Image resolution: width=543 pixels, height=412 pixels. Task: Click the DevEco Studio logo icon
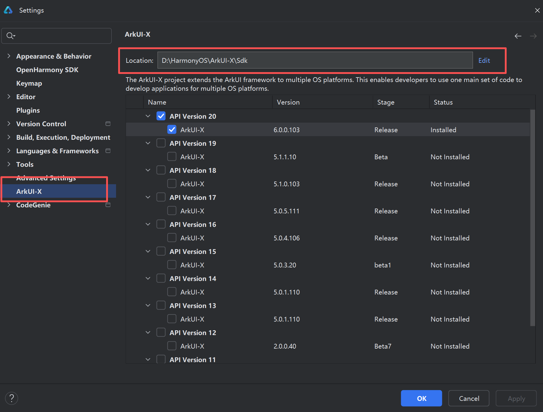pos(8,10)
